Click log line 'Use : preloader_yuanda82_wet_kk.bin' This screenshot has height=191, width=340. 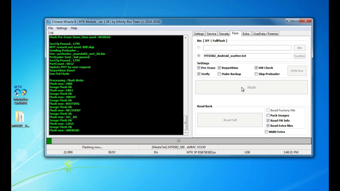pos(77,54)
